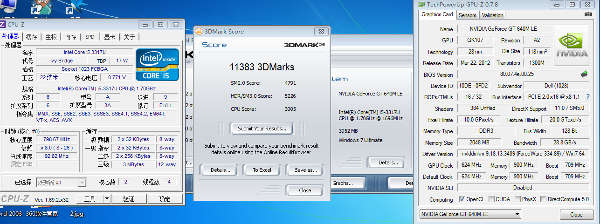Select the Graphics Card tab in GPU-Z
Viewport: 600px width, 224px height.
pyautogui.click(x=437, y=14)
